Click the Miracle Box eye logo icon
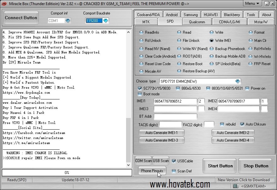 click(4, 4)
